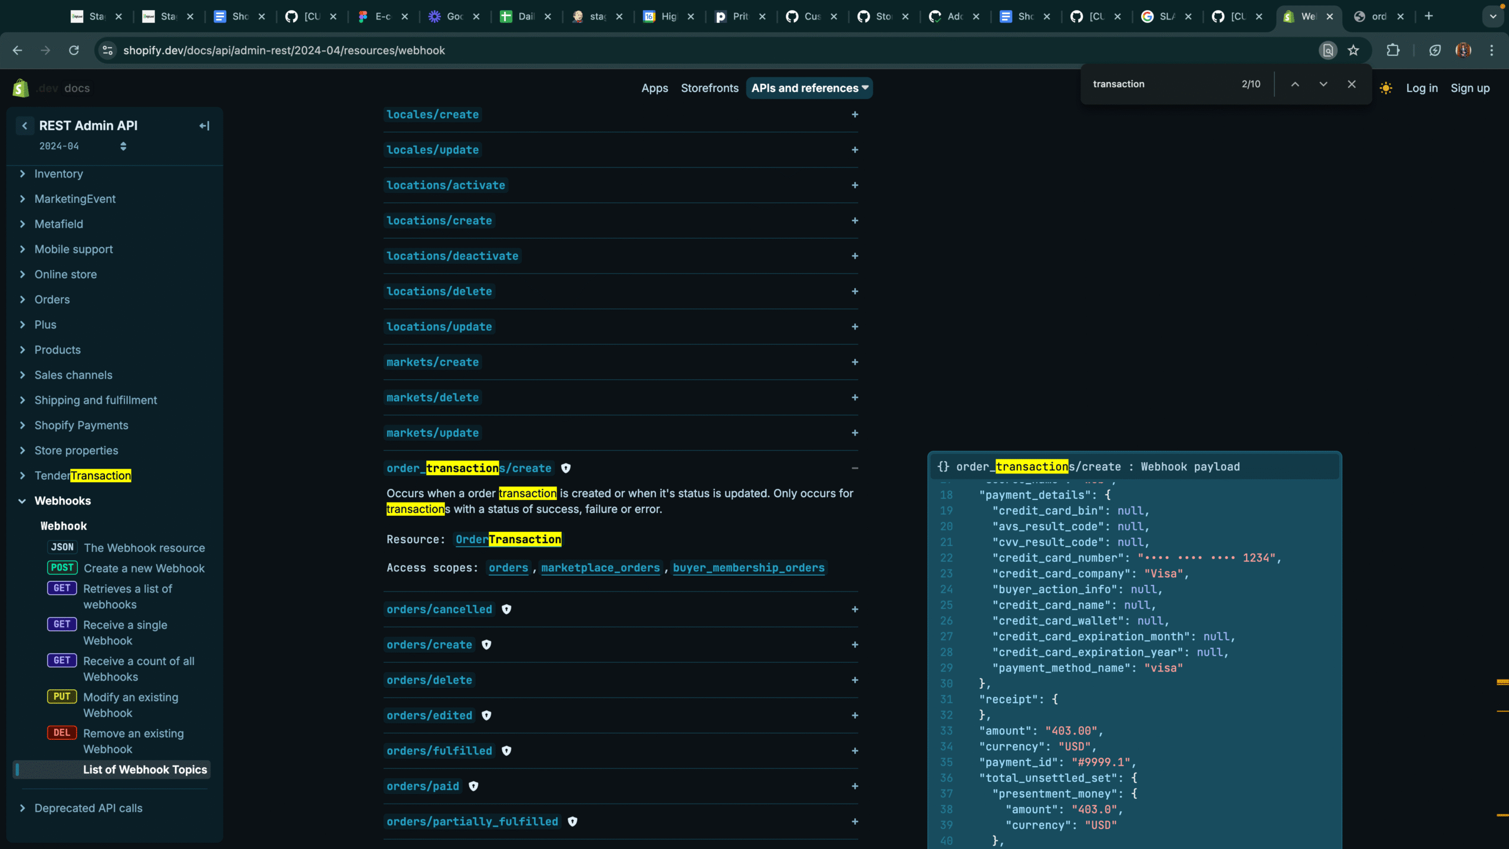Open the Storefronts nav item
The height and width of the screenshot is (849, 1509).
point(710,88)
